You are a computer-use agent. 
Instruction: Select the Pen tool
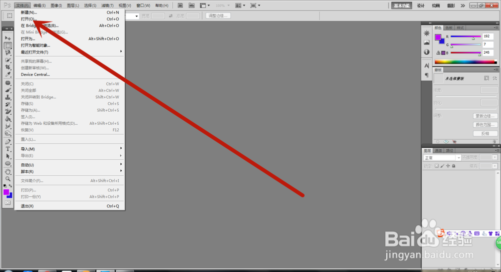8,142
